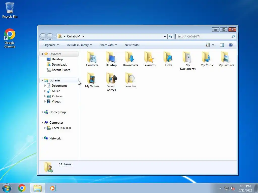Change view using the view icon button
Image resolution: width=258 pixels, height=193 pixels.
[x=208, y=45]
